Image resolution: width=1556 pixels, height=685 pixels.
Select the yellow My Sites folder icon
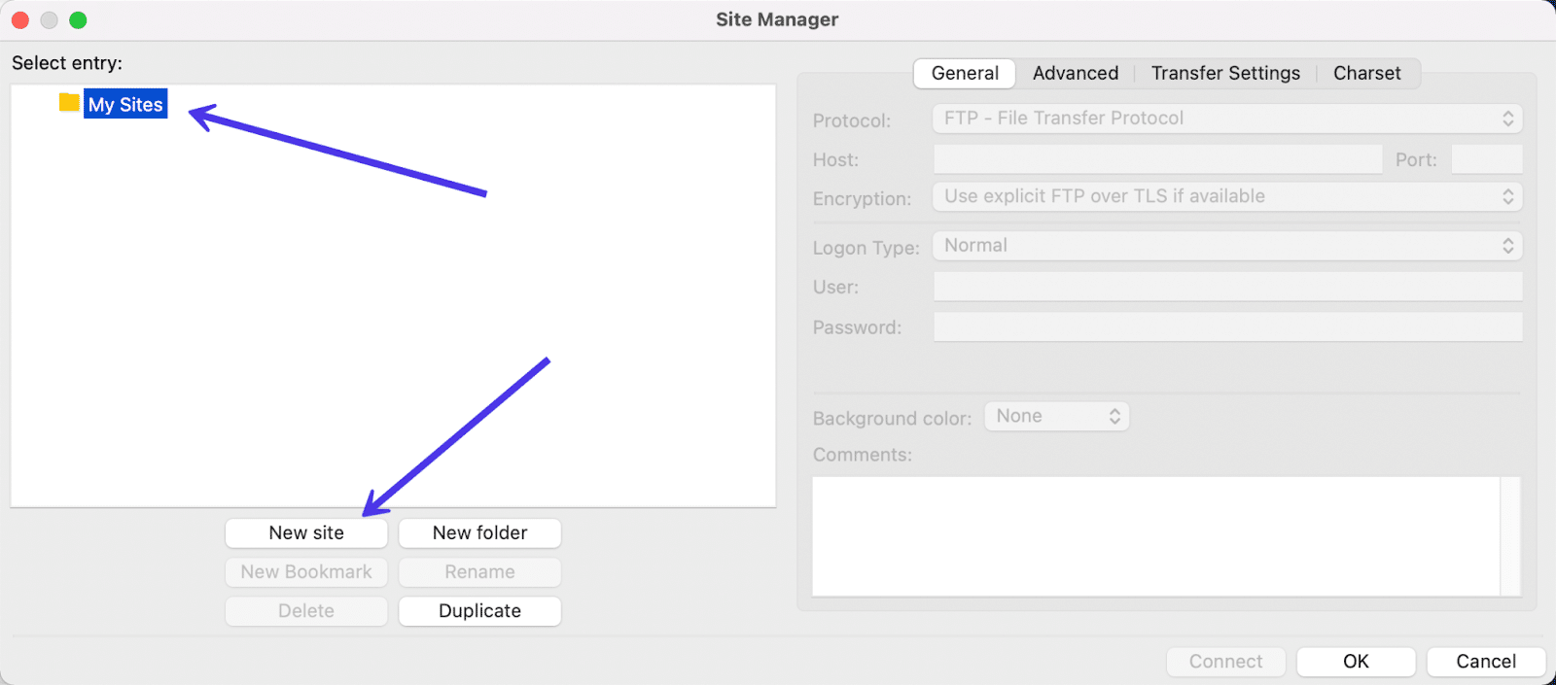68,103
